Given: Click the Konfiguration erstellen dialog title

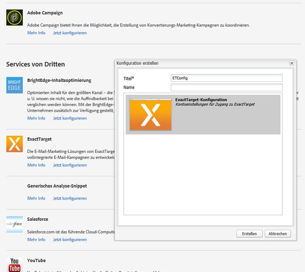Looking at the screenshot, I should click(137, 63).
